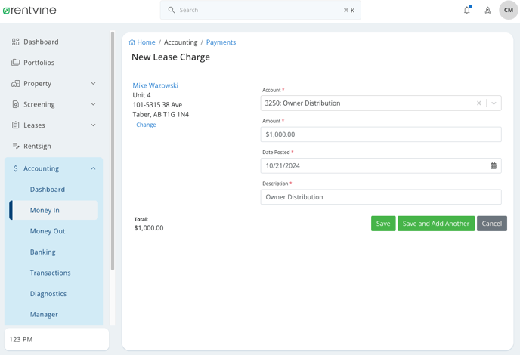Open the Mike Wazowski tenant link

point(155,85)
